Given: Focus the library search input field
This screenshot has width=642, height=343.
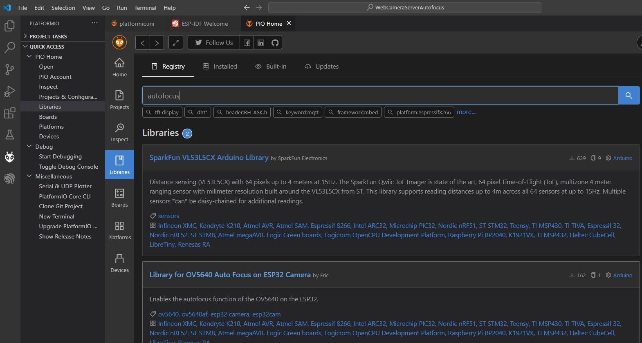Looking at the screenshot, I should [380, 96].
